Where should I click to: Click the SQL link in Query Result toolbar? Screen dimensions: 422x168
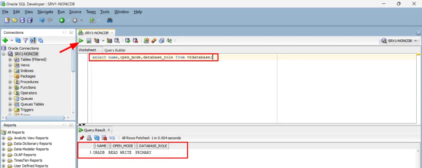(112, 138)
